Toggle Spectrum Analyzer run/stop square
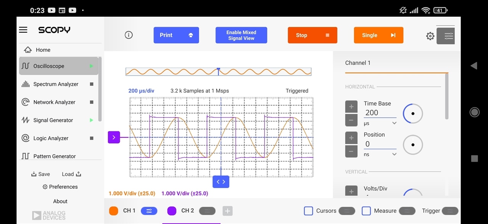 click(x=91, y=84)
